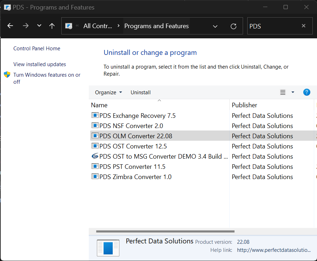
Task: Open View installed updates link
Action: (39, 64)
